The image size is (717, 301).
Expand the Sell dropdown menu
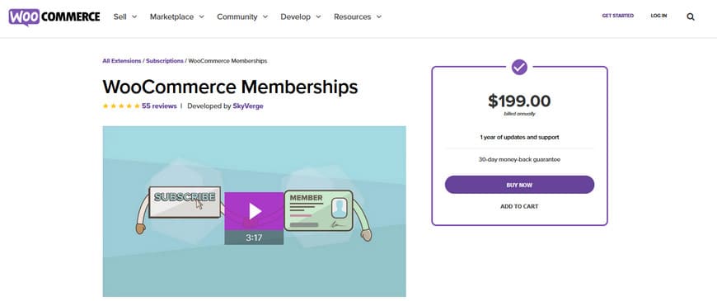(125, 17)
